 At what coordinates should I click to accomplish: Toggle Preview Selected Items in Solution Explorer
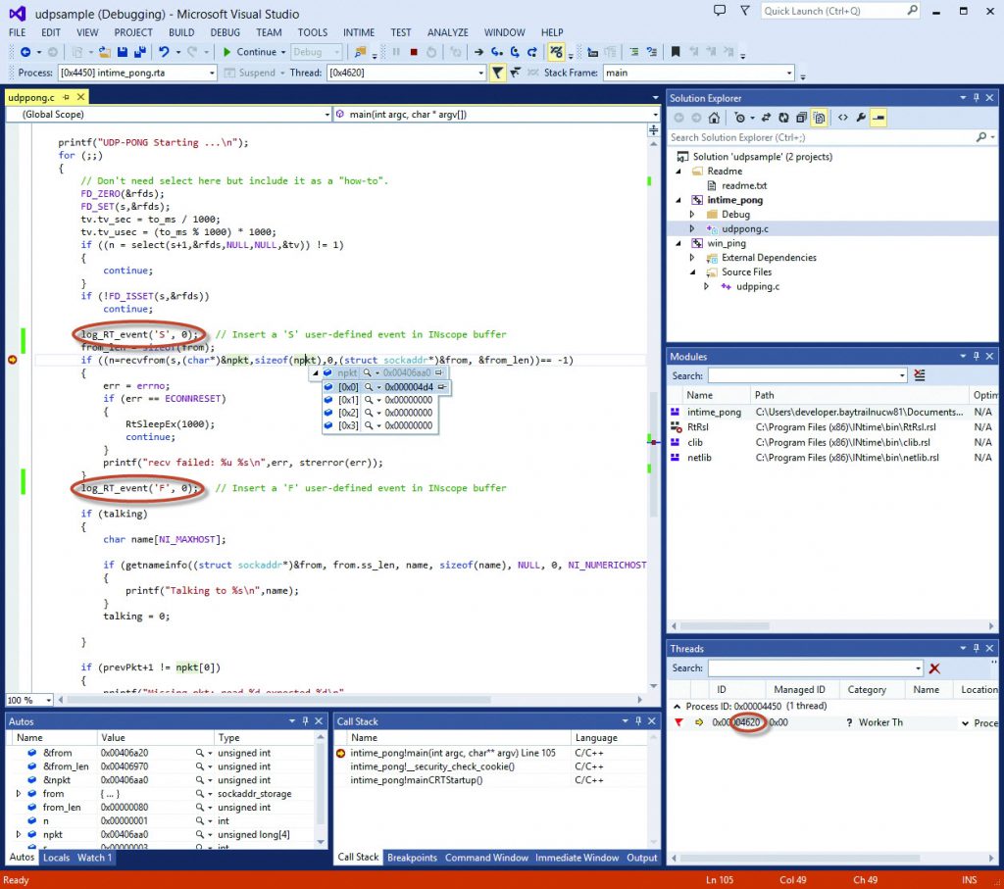[x=878, y=118]
